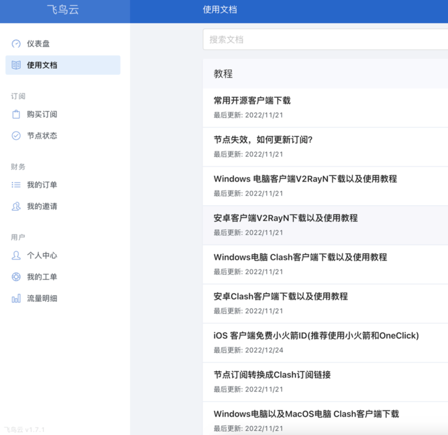Open the 安卓Clash客户端 tutorial
This screenshot has height=435, width=448.
click(x=281, y=296)
